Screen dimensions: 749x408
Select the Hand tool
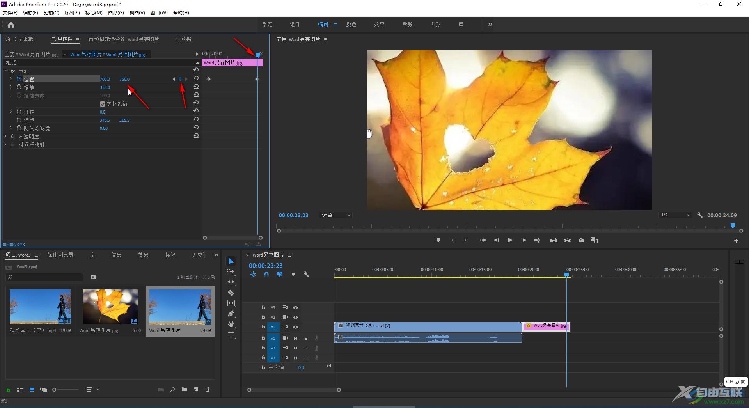[231, 324]
